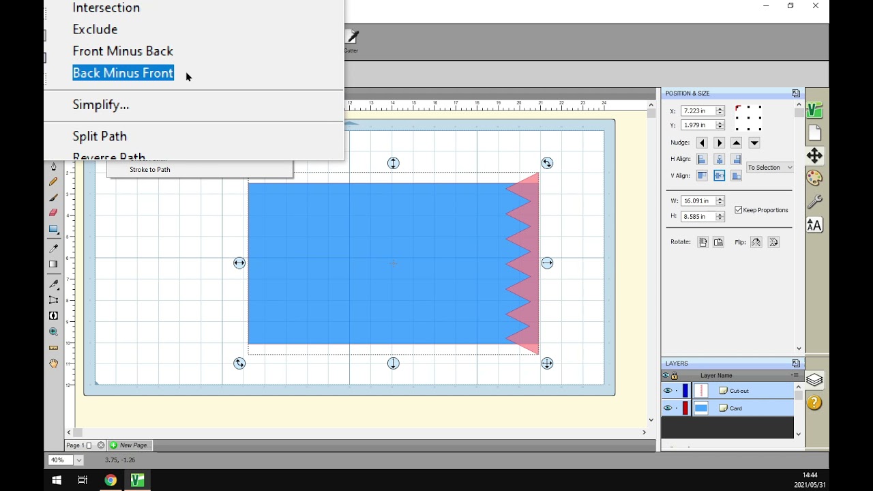Toggle Keep Proportions checkbox
The image size is (873, 491).
point(739,210)
